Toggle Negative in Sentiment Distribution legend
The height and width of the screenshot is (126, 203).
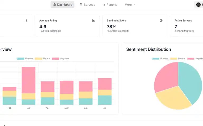[x=195, y=59]
